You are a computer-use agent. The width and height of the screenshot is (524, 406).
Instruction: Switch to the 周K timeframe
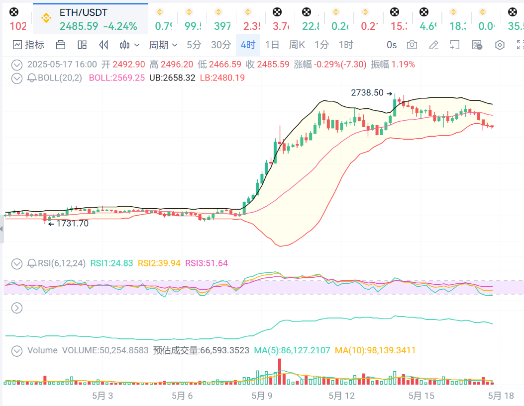297,45
